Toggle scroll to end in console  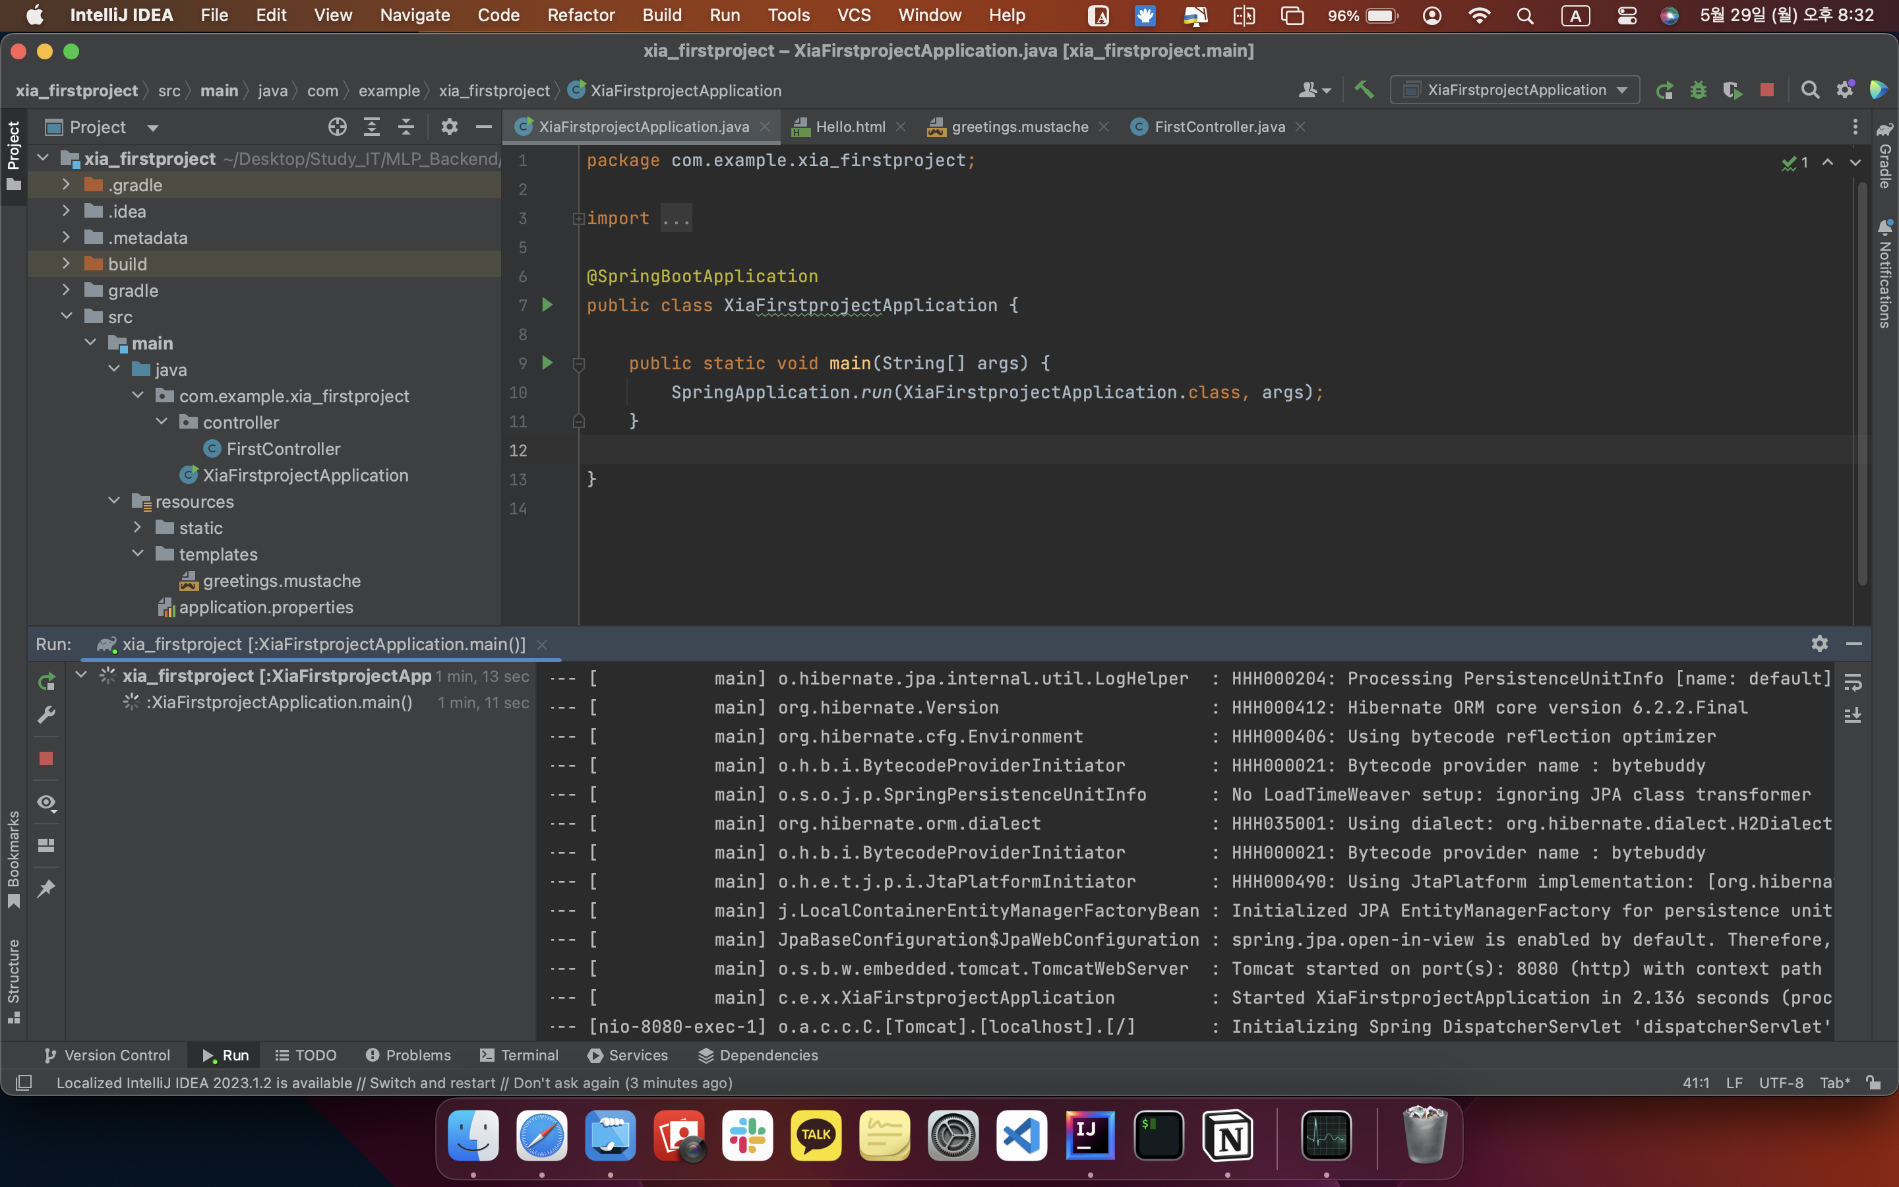1853,715
